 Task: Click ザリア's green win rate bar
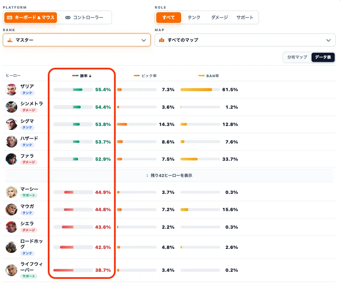(x=78, y=89)
